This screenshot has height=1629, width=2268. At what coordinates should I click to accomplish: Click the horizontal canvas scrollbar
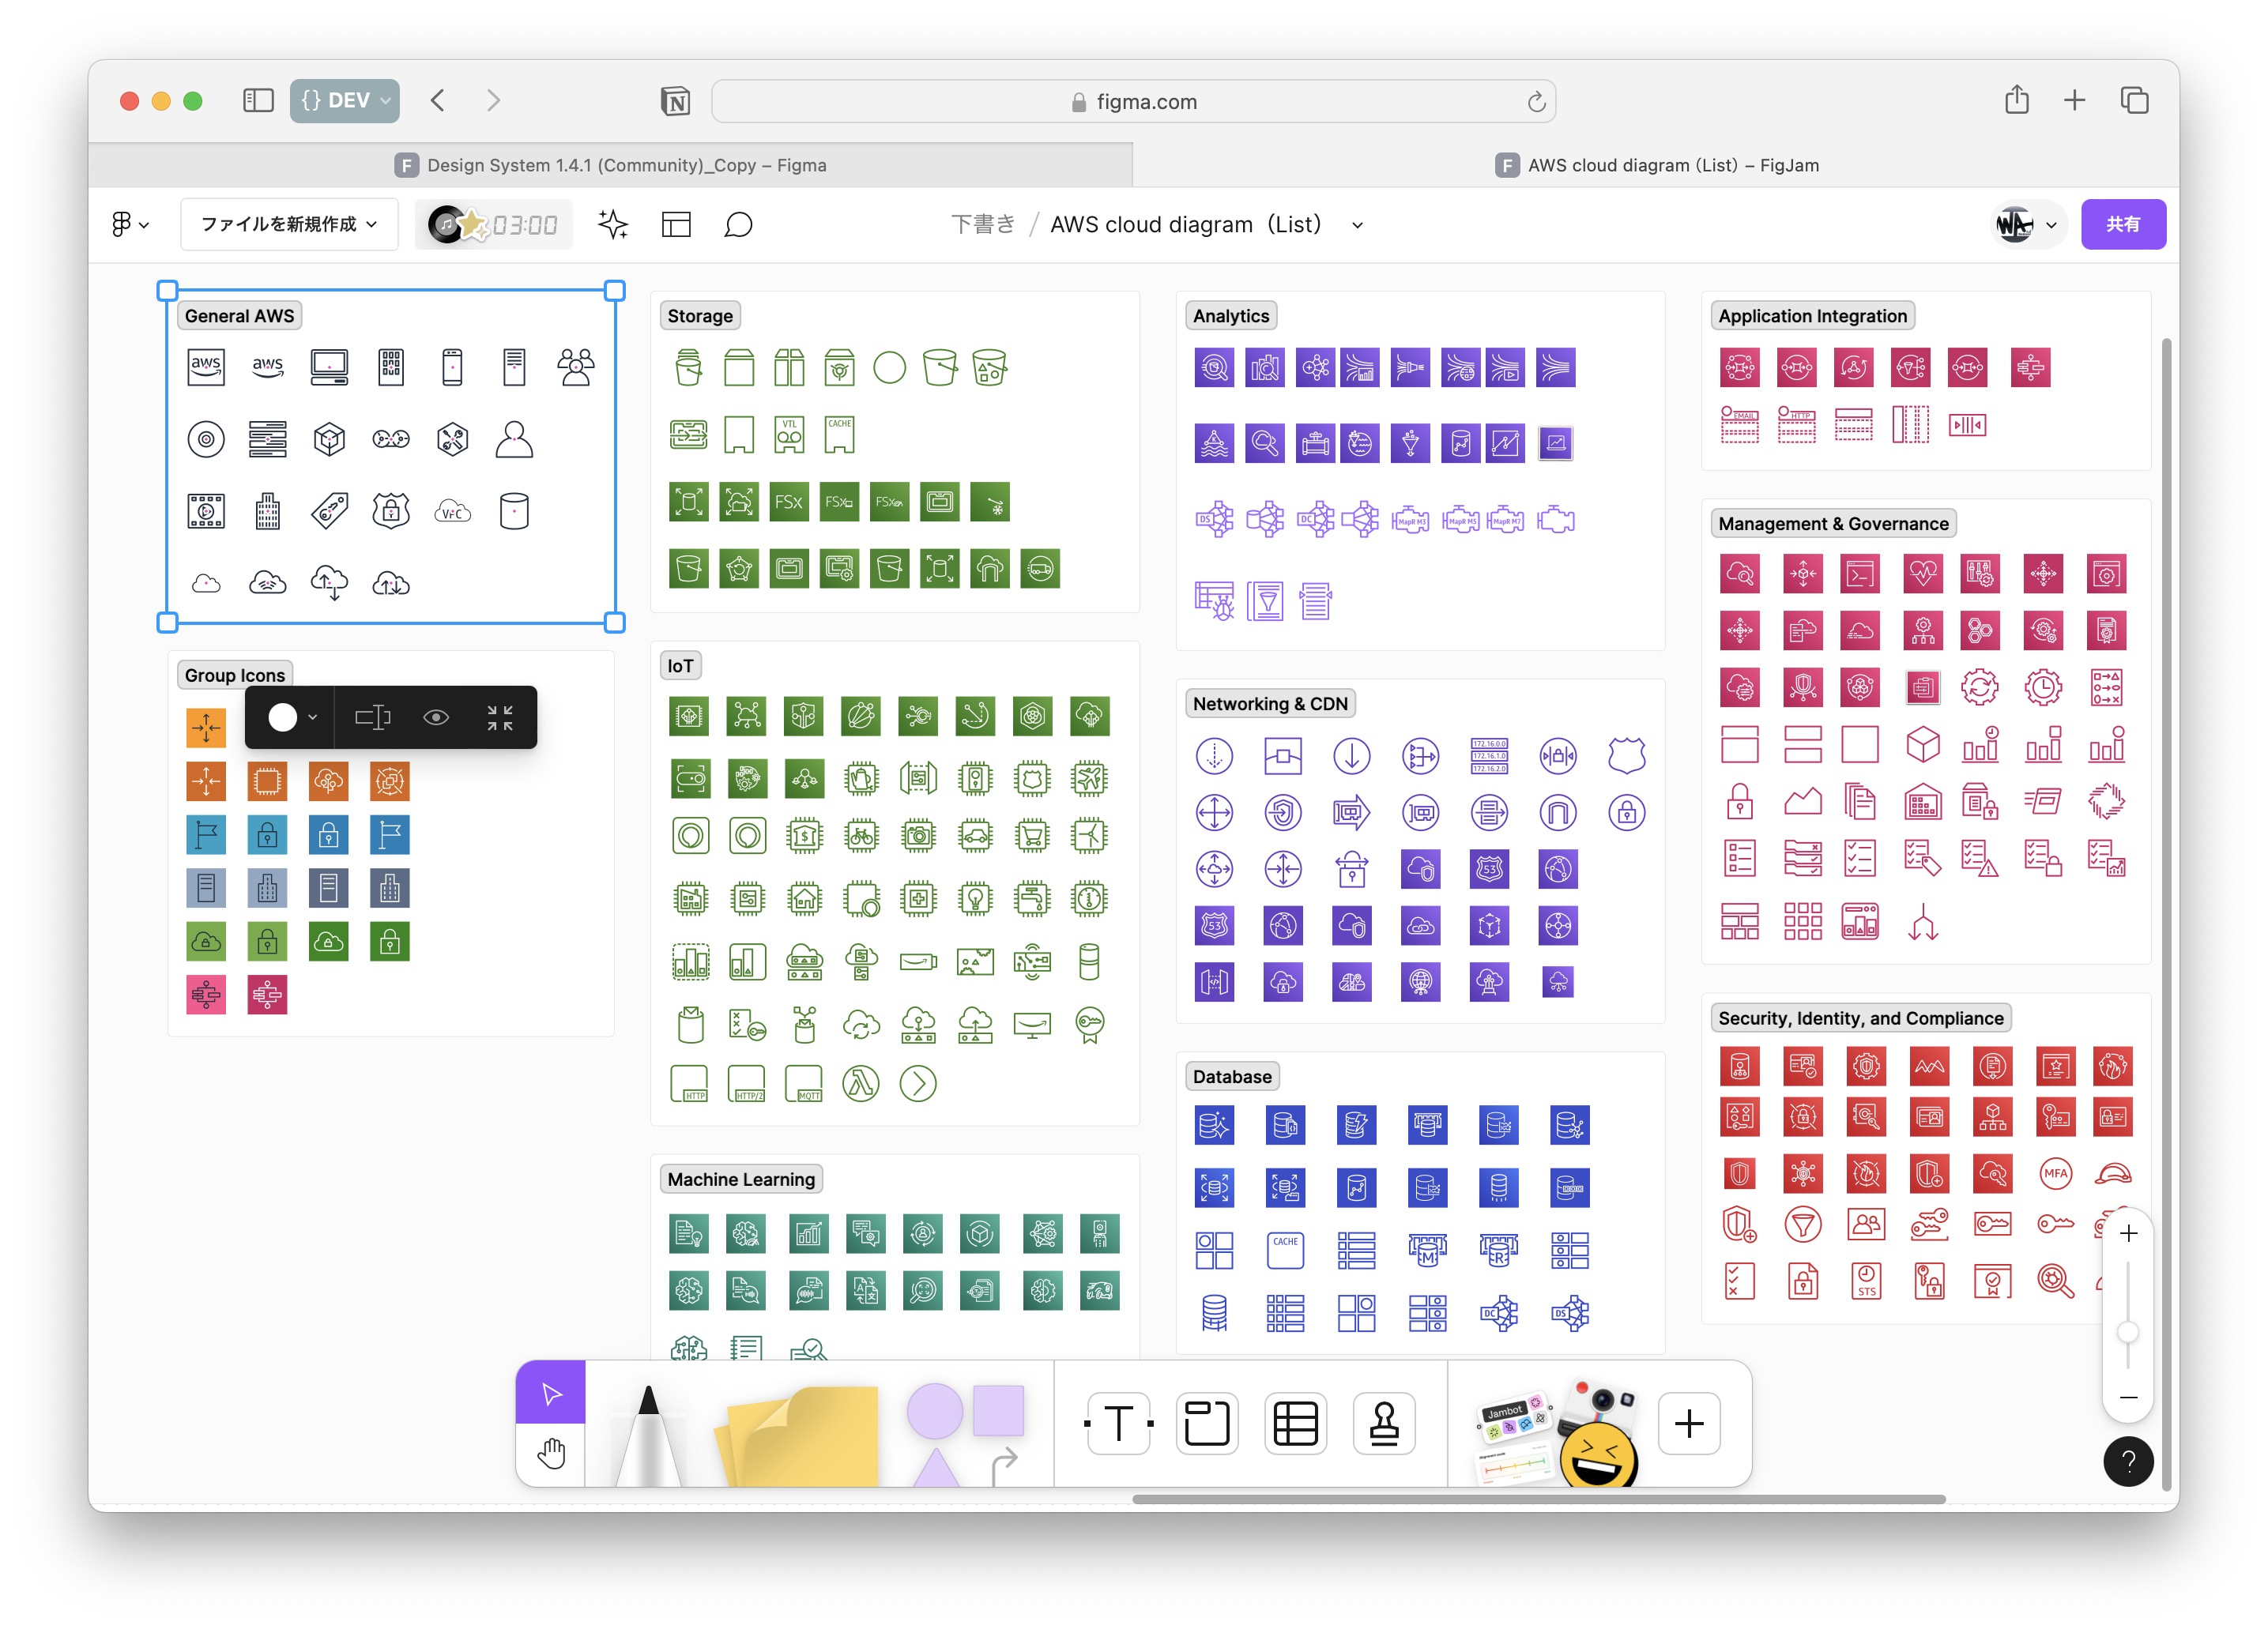coord(1538,1499)
